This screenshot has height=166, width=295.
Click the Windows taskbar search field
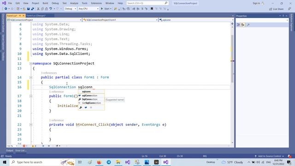(x=42, y=162)
